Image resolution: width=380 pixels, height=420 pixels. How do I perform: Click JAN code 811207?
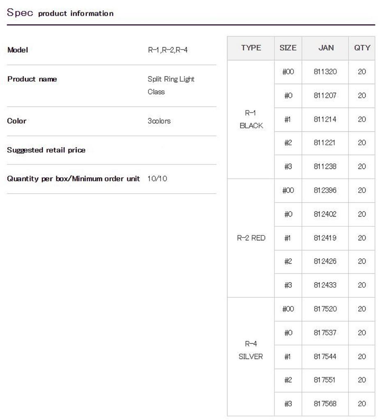(325, 96)
